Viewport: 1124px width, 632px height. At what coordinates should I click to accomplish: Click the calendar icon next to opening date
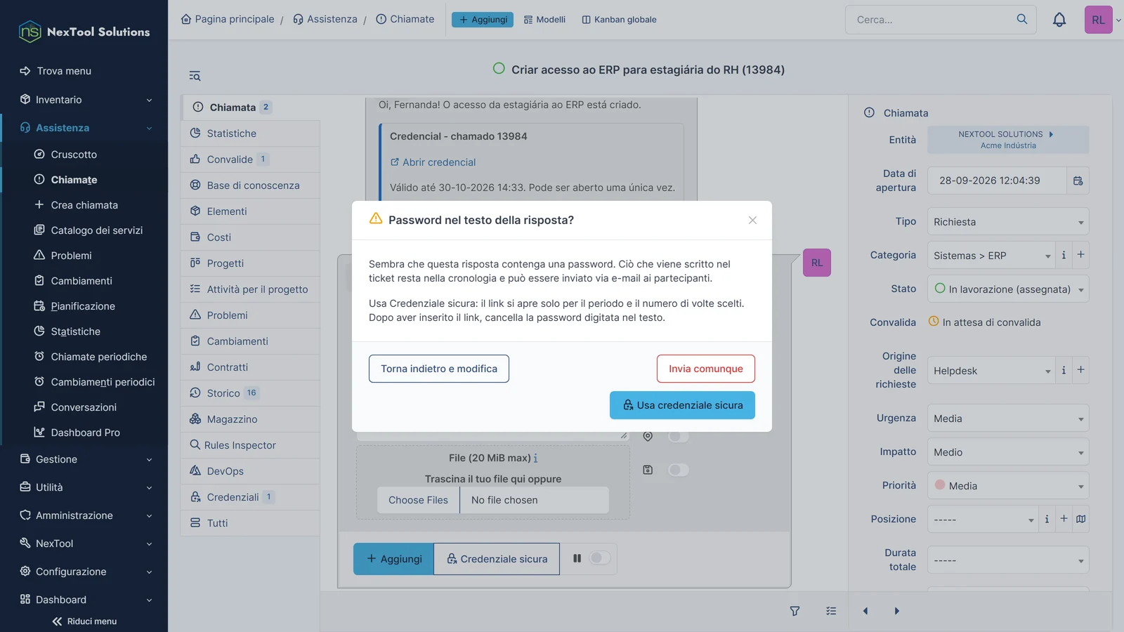[x=1078, y=181]
